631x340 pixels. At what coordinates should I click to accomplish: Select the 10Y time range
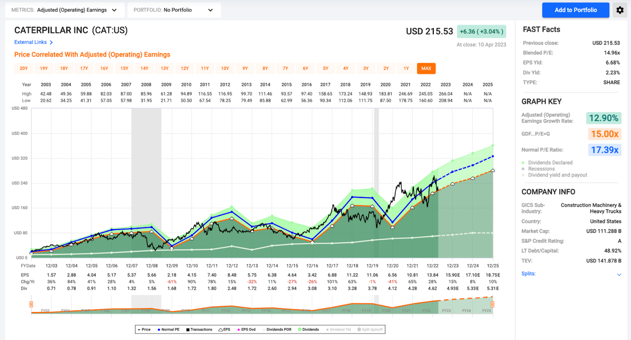[225, 68]
